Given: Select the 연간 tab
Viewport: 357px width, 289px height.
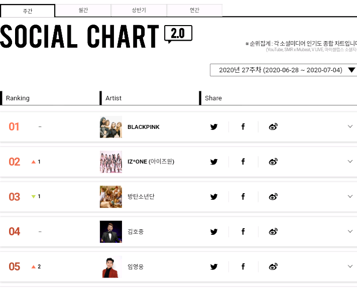Looking at the screenshot, I should [194, 11].
